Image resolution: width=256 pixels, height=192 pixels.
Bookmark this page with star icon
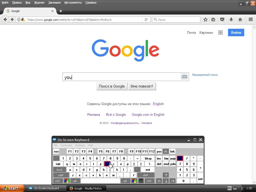pyautogui.click(x=205, y=19)
